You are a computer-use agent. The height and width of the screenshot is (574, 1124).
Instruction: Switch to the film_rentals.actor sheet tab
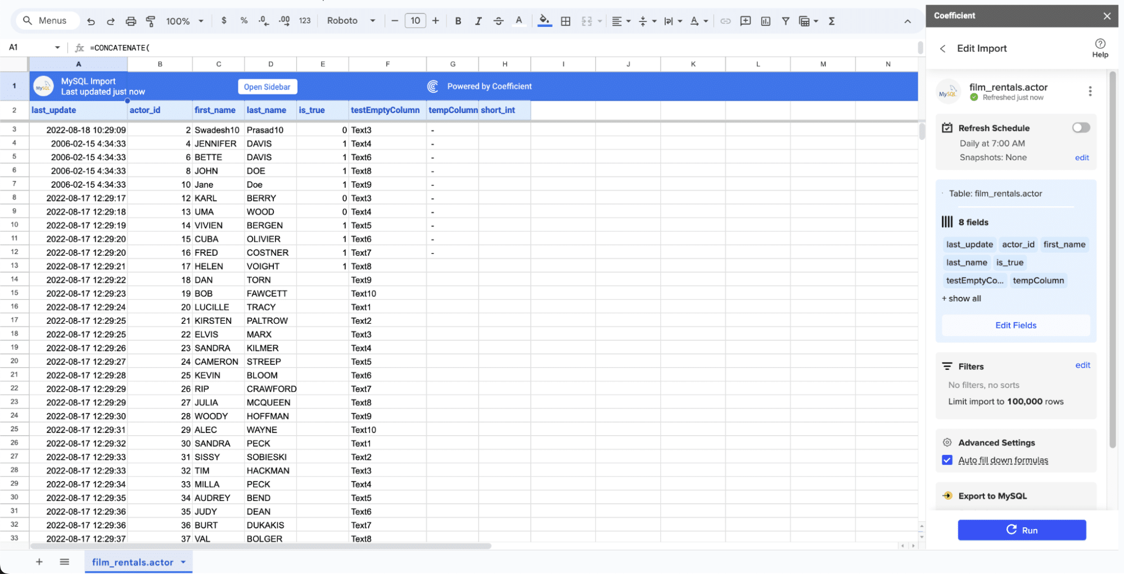tap(133, 562)
